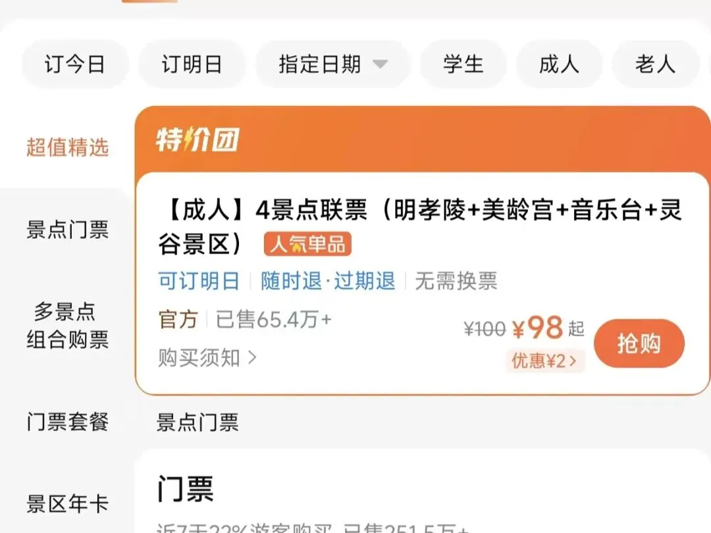Toggle the 订今日 filter chip
This screenshot has height=533, width=711.
click(x=75, y=64)
